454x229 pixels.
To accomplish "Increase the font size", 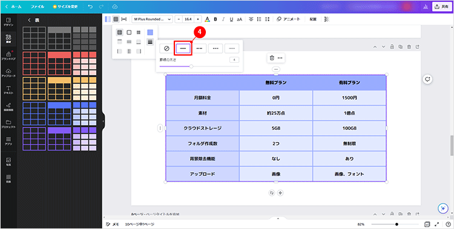I will [x=198, y=19].
